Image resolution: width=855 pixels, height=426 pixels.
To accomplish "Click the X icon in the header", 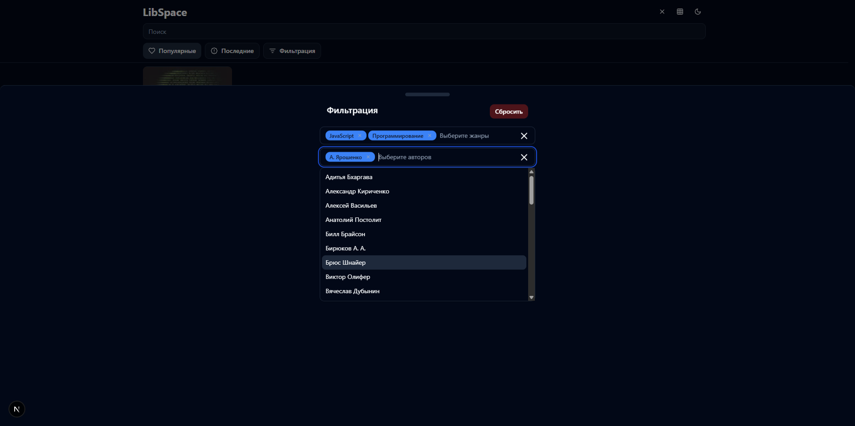I will click(x=662, y=12).
